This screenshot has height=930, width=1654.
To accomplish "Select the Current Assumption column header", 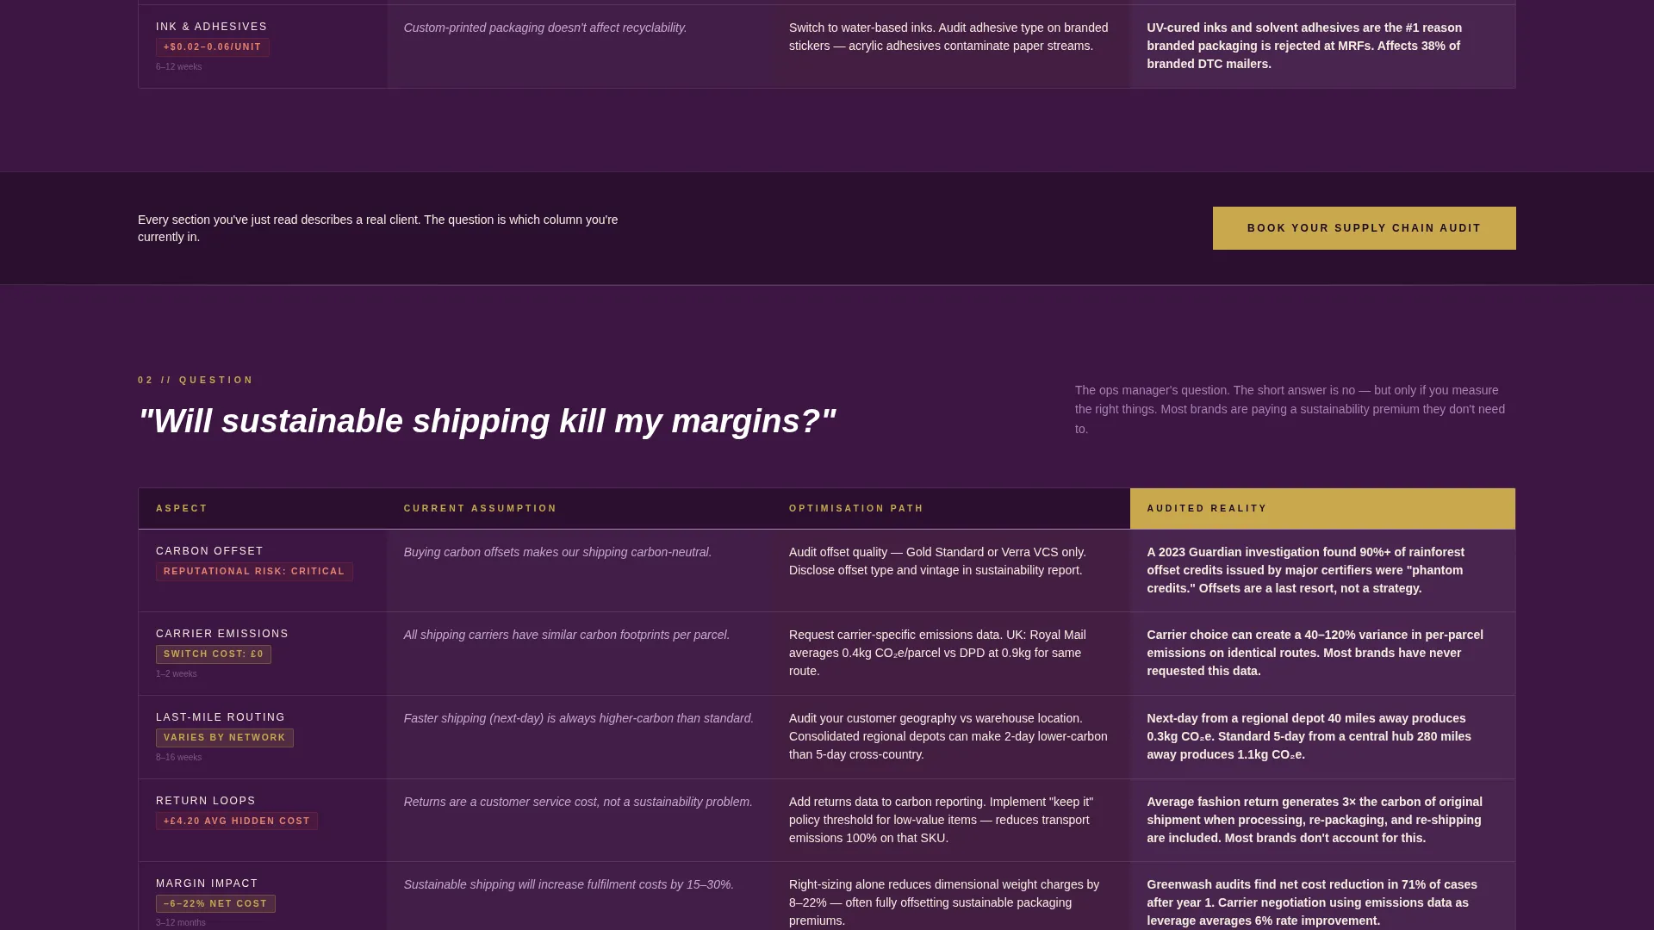I will (480, 509).
